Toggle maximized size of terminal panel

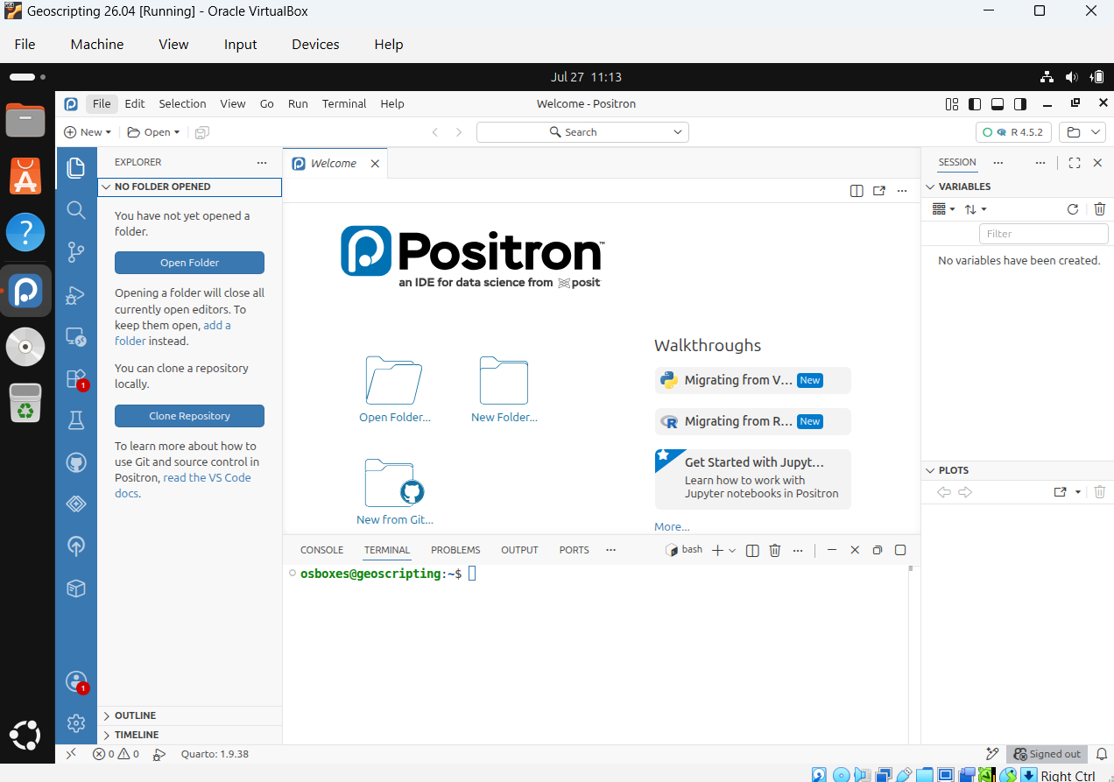[x=900, y=550]
